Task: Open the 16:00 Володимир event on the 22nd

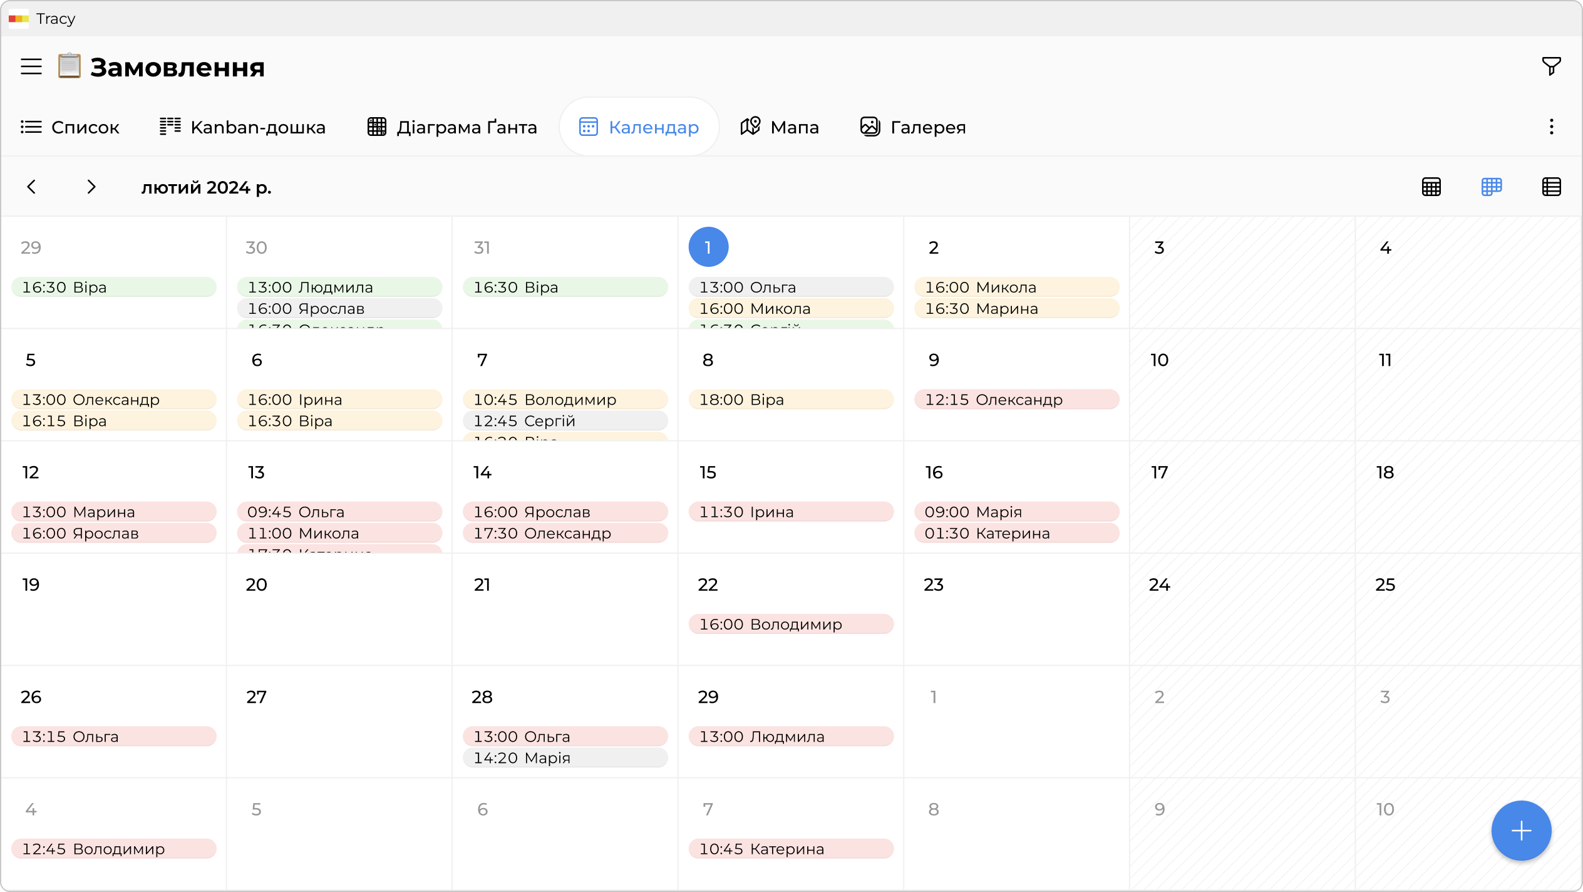Action: tap(790, 625)
